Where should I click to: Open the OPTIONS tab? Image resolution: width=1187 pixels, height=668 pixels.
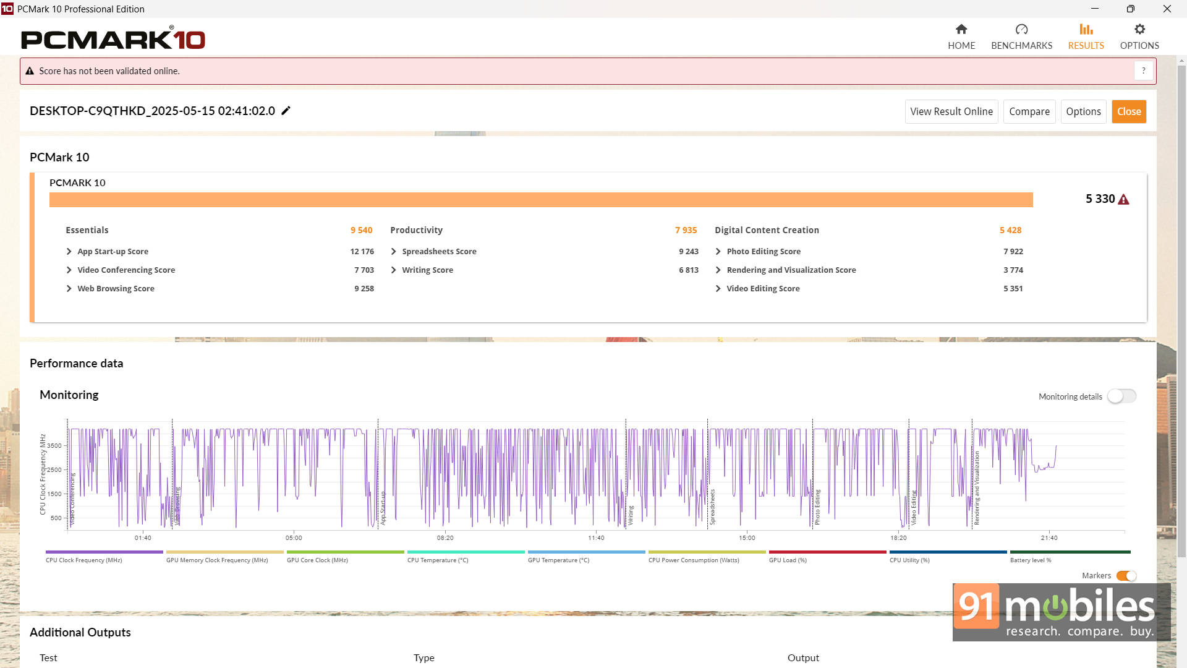coord(1139,37)
